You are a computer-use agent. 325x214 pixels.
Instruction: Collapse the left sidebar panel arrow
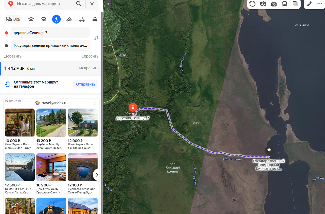108,4
